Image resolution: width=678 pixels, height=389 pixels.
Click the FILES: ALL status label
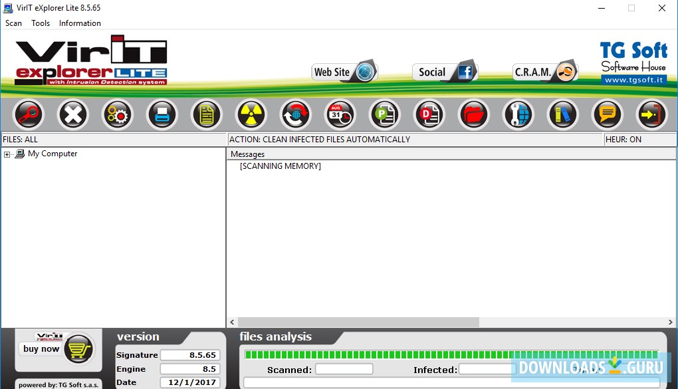(21, 140)
